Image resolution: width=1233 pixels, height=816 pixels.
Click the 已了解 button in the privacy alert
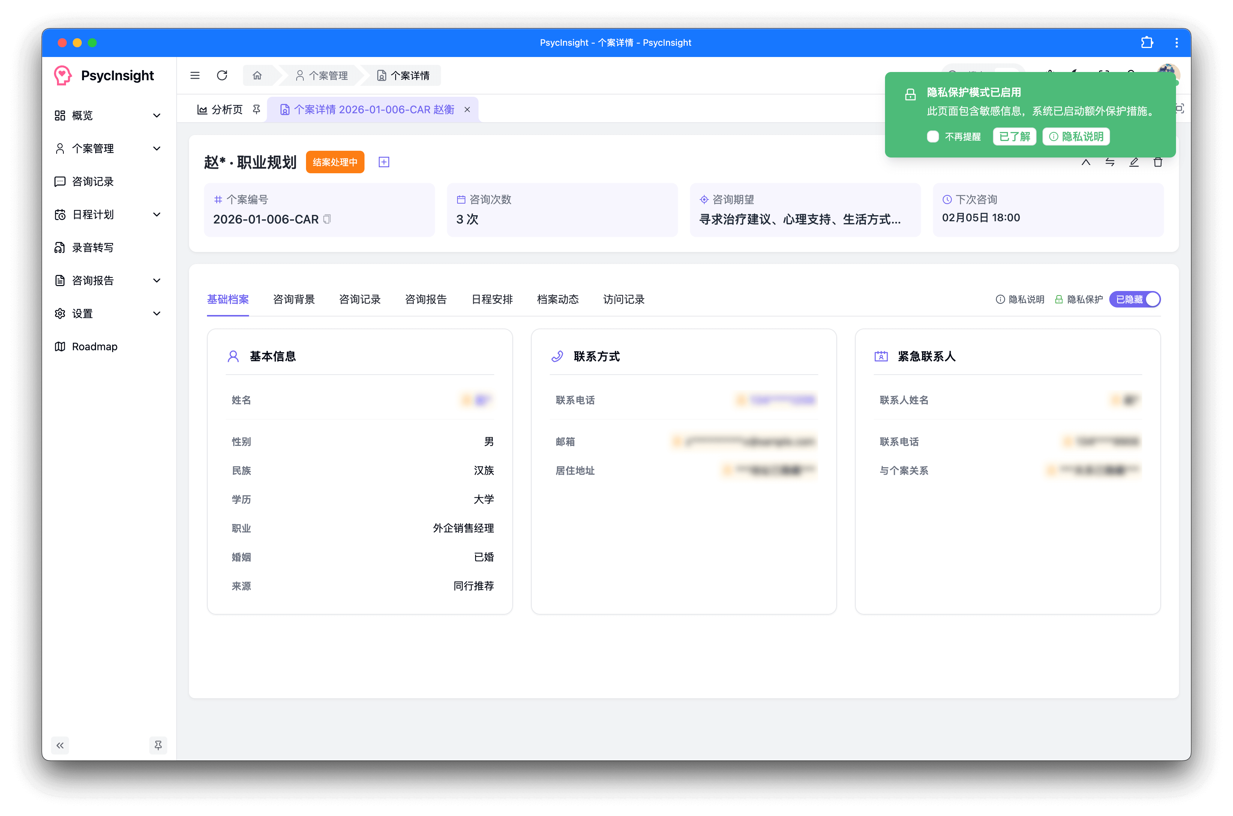coord(1014,136)
